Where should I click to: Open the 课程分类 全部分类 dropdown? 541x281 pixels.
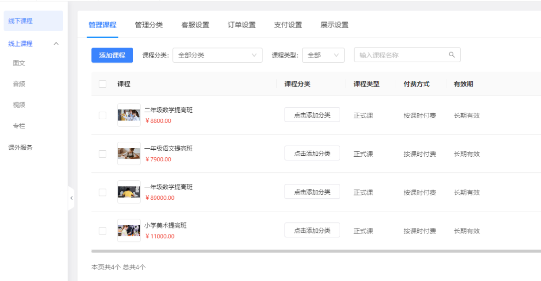point(217,55)
